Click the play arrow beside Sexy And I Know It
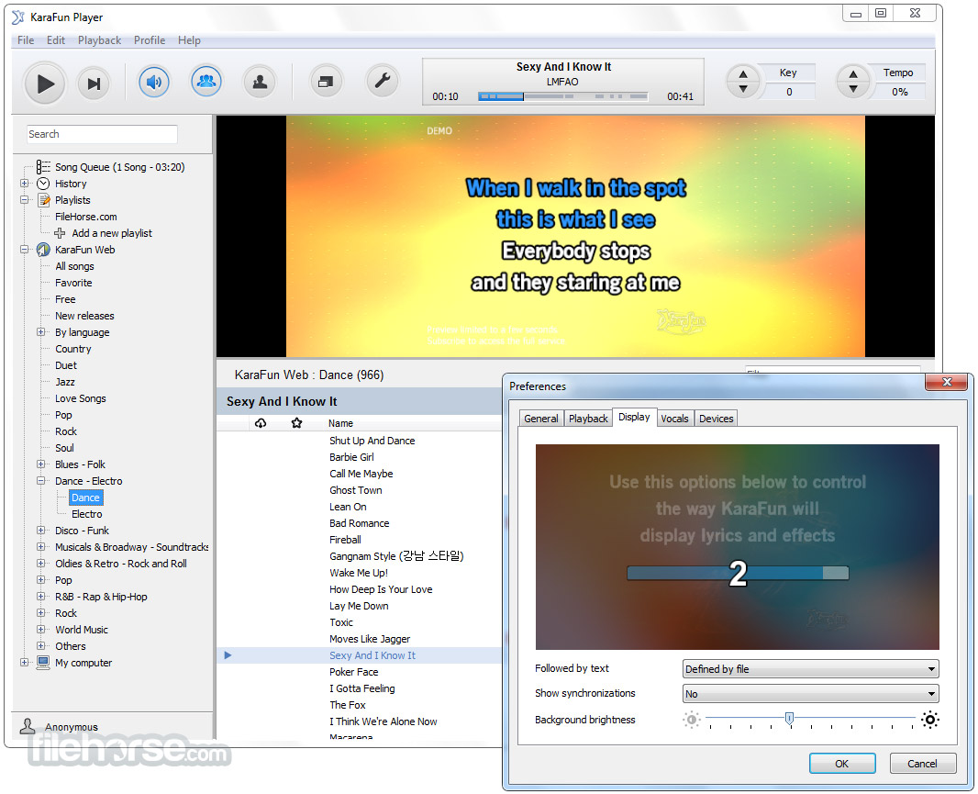This screenshot has width=978, height=794. pos(228,655)
